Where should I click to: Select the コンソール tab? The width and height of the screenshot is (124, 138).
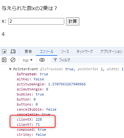pos(46,51)
